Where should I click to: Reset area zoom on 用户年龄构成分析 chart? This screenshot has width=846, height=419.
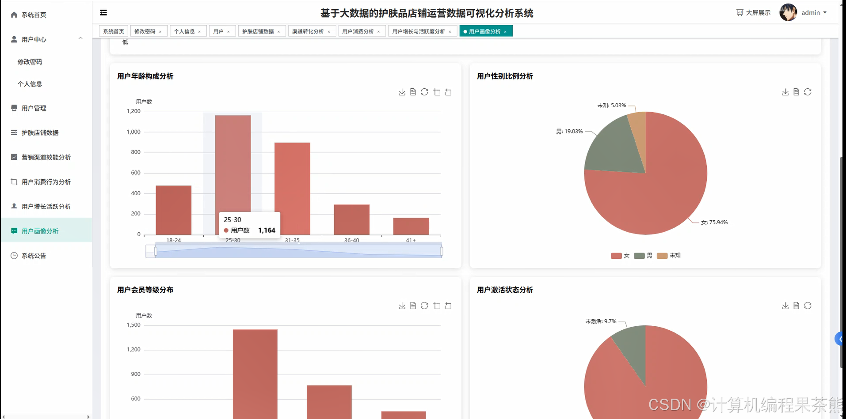tap(448, 92)
